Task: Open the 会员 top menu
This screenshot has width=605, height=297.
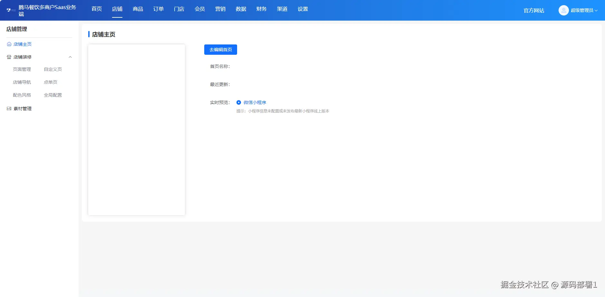Action: pos(200,9)
